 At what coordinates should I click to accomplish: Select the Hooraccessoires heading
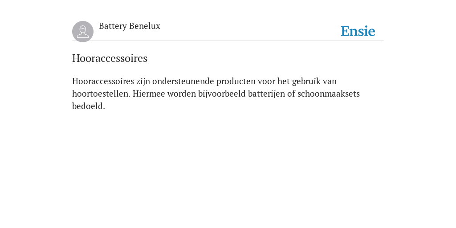pos(110,58)
